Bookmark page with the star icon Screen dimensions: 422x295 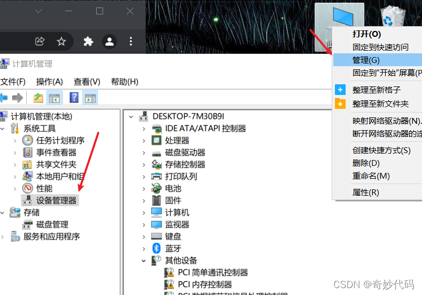tap(61, 42)
